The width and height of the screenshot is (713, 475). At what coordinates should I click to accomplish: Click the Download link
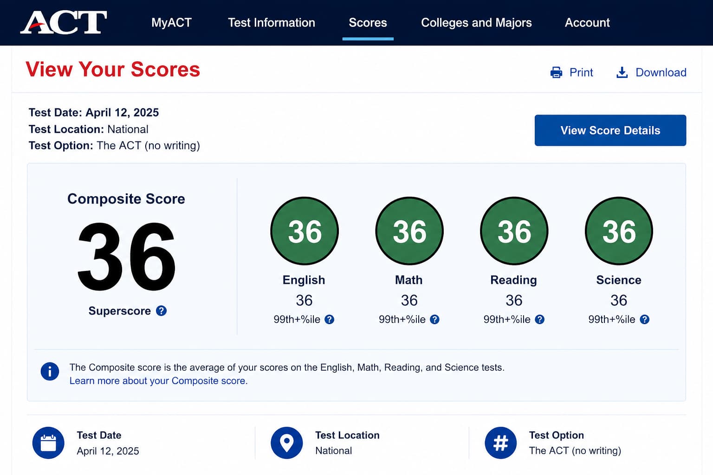[x=661, y=72]
